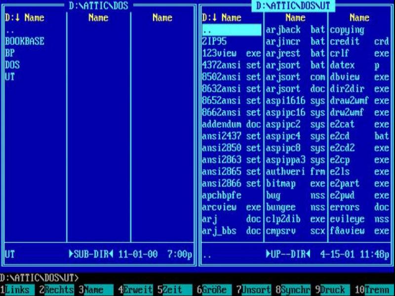Click the 3 Name sort key
Image resolution: width=395 pixels, height=296 pixels.
tap(96, 290)
